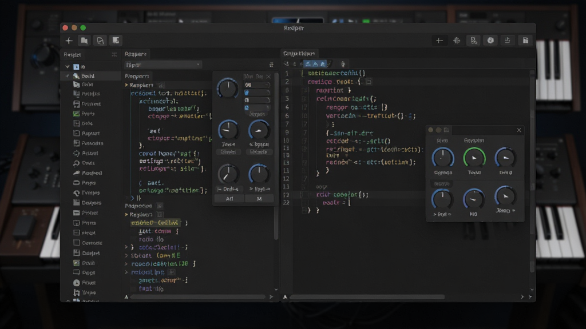Click the horizontal scrollbar under the code editor
586x329 pixels.
click(x=367, y=297)
